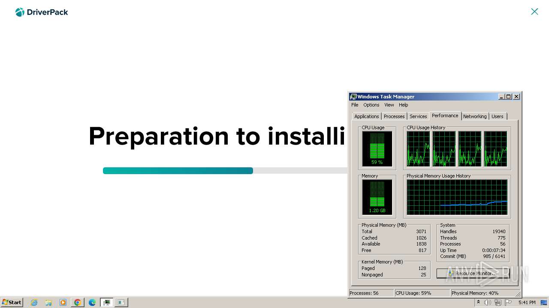This screenshot has width=549, height=308.
Task: Open Windows Media Player from the taskbar
Action: (63, 302)
